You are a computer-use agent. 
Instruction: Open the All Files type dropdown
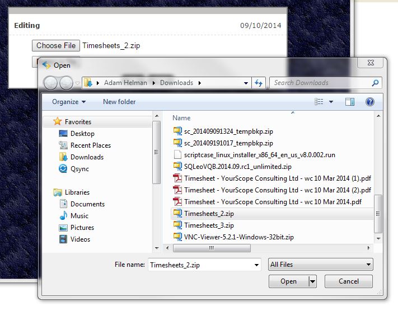coord(320,265)
